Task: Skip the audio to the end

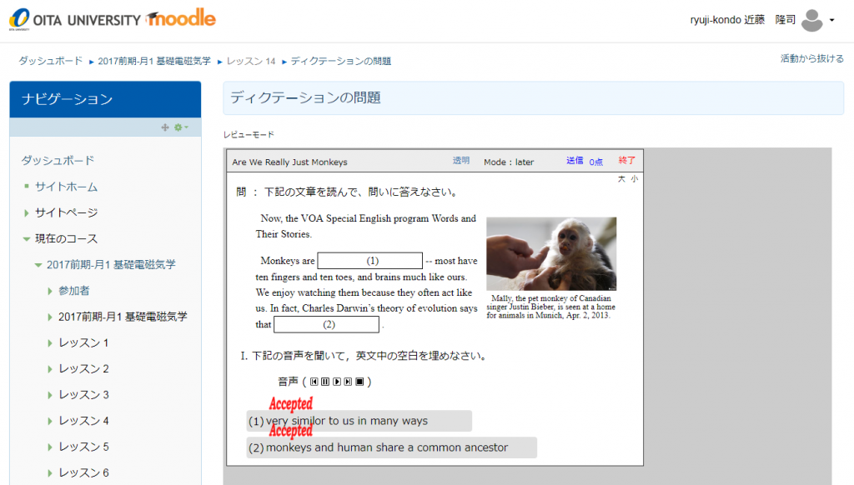Action: (x=348, y=382)
